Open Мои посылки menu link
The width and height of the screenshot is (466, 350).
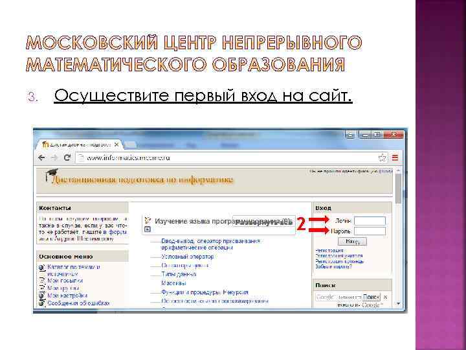coord(65,281)
